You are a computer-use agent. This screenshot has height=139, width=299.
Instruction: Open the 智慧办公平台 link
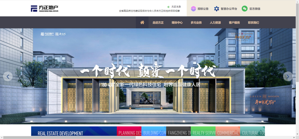(x=229, y=9)
